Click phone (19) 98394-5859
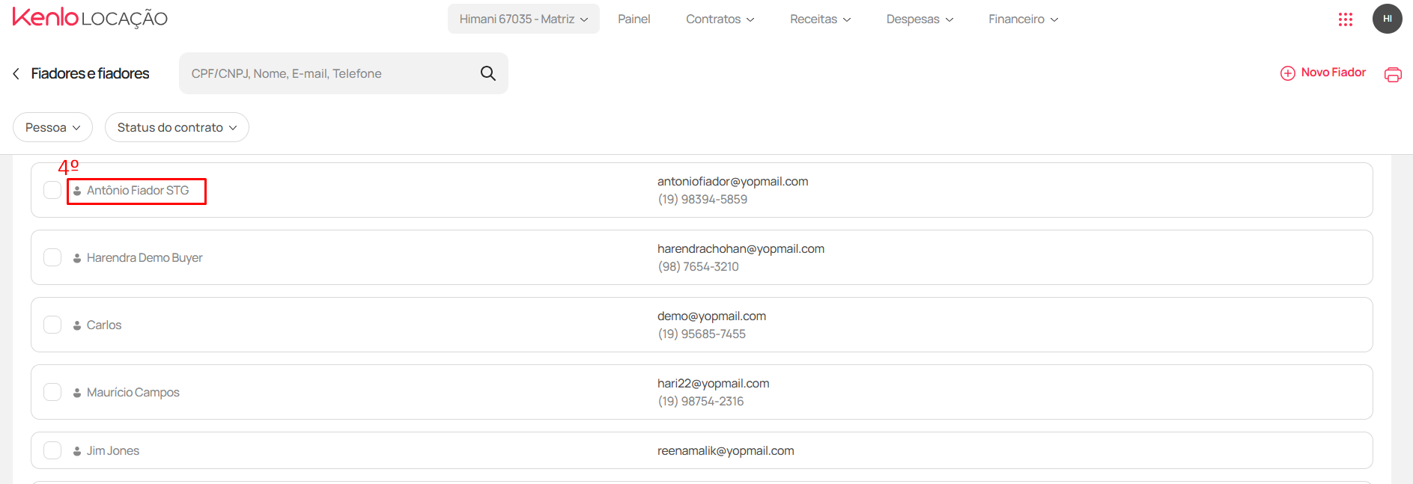 (702, 200)
